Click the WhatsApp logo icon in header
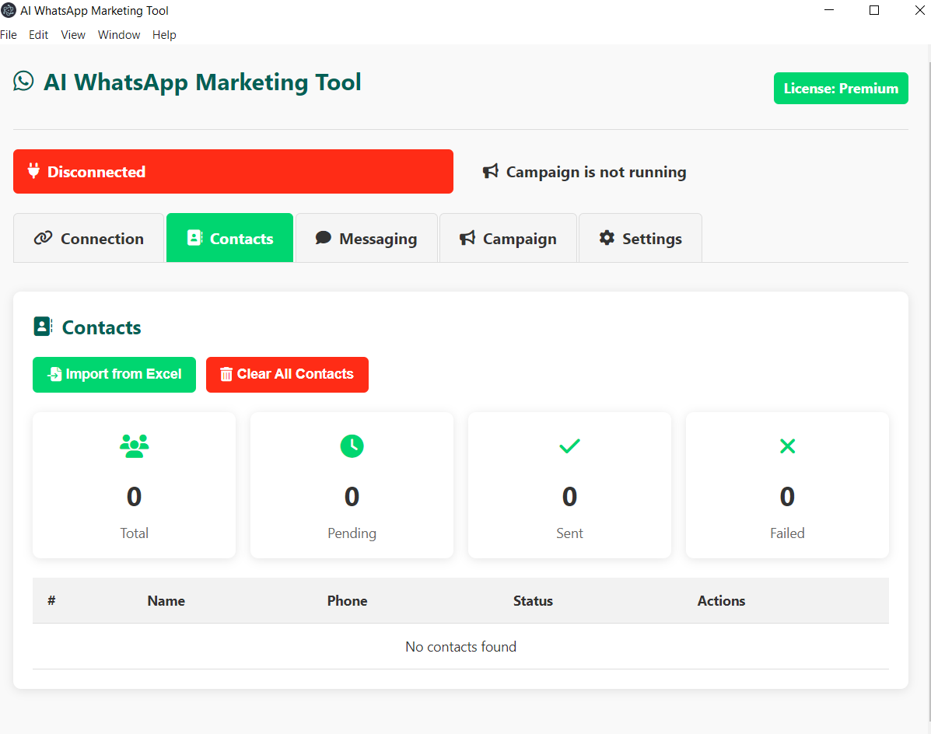This screenshot has width=931, height=734. (x=24, y=82)
